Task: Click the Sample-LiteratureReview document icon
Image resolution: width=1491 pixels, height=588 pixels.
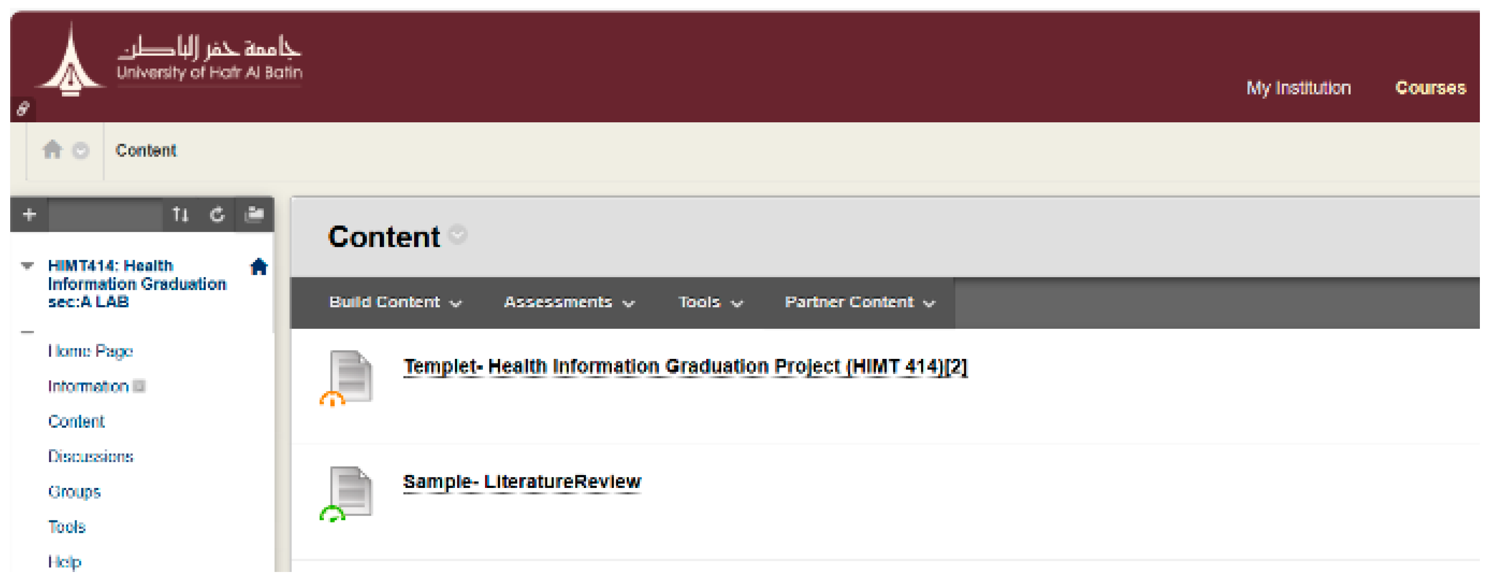Action: point(349,492)
